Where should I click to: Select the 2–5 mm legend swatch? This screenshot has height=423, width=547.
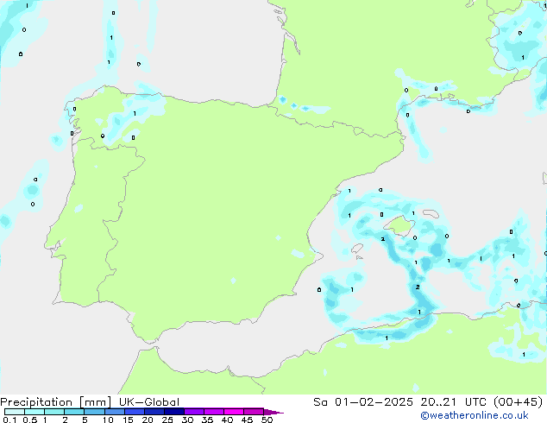[74, 412]
